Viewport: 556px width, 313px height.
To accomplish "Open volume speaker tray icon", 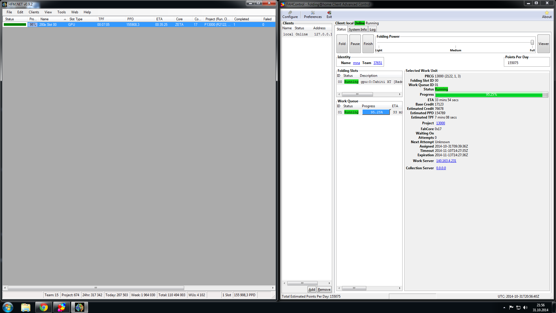I will [x=525, y=307].
